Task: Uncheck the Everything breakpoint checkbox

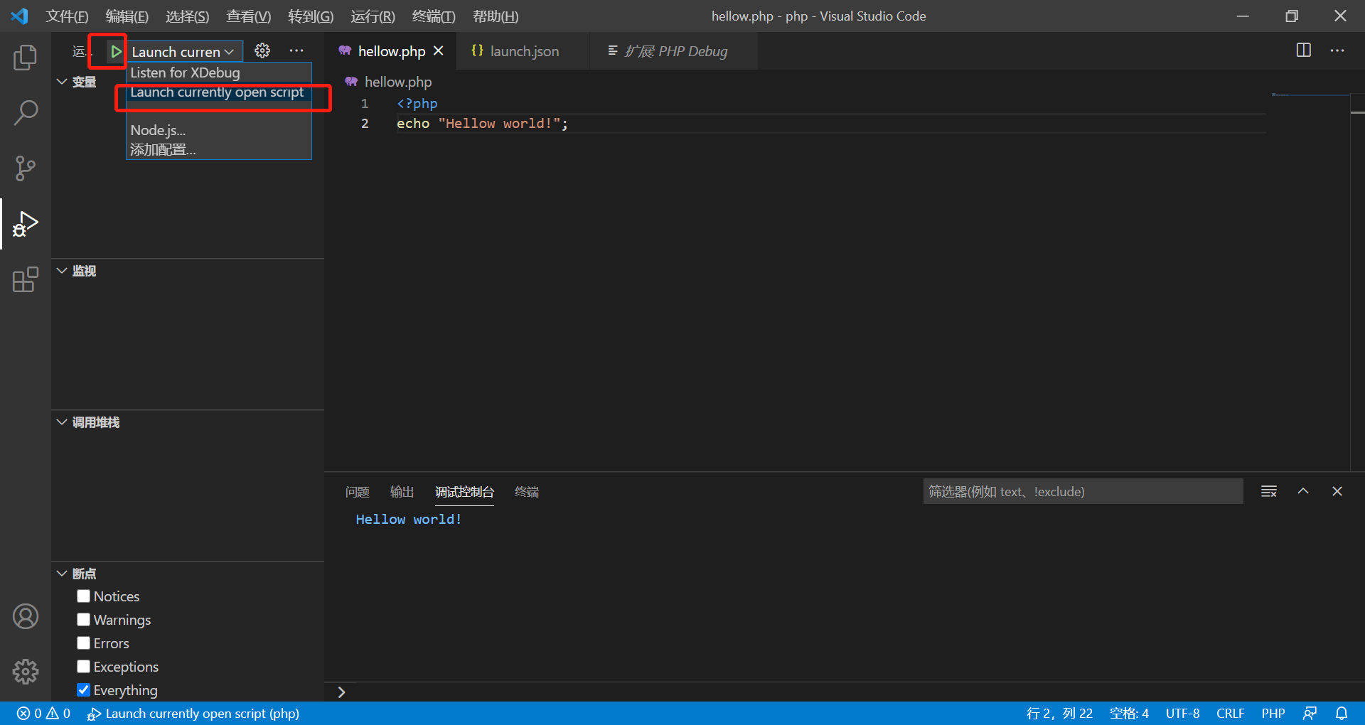Action: point(84,690)
